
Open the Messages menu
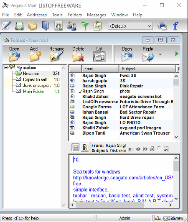click(97, 15)
